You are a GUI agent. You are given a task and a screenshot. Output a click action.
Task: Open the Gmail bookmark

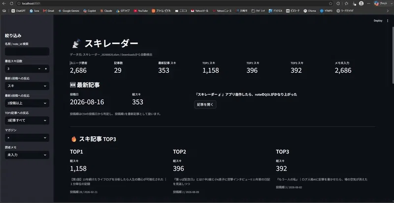[x=48, y=11]
